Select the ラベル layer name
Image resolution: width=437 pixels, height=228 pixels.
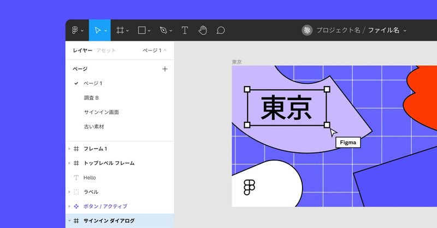tap(91, 192)
